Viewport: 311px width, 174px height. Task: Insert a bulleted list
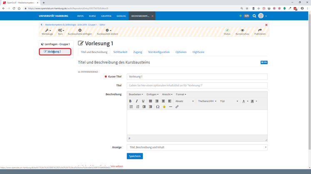point(131,107)
